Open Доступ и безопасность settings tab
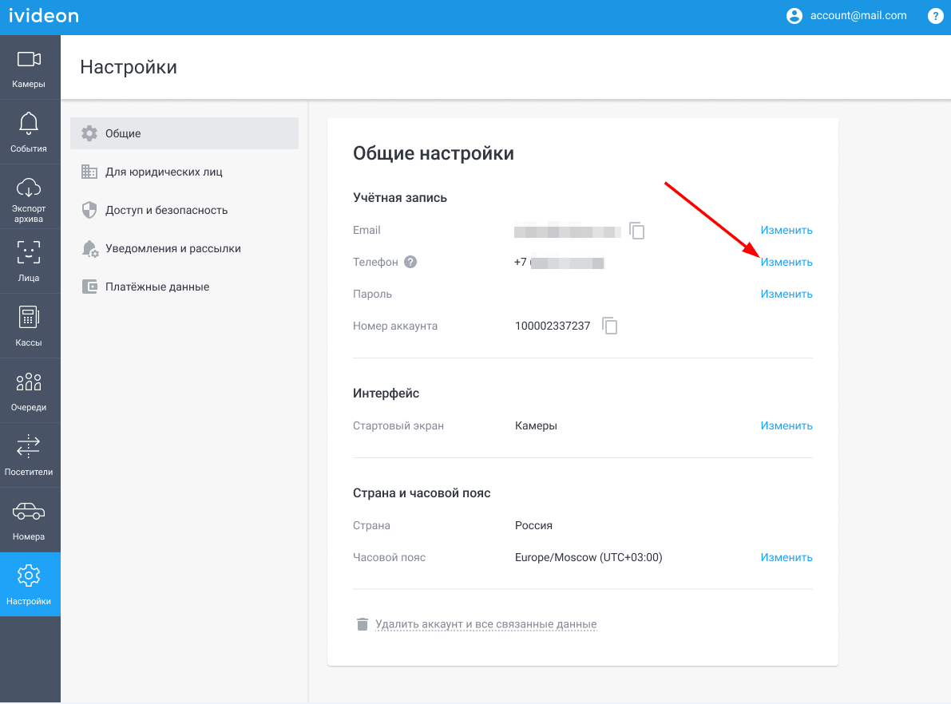 pyautogui.click(x=184, y=210)
